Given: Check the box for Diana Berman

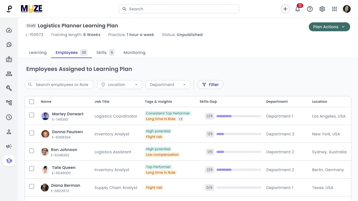Looking at the screenshot, I should click(32, 186).
